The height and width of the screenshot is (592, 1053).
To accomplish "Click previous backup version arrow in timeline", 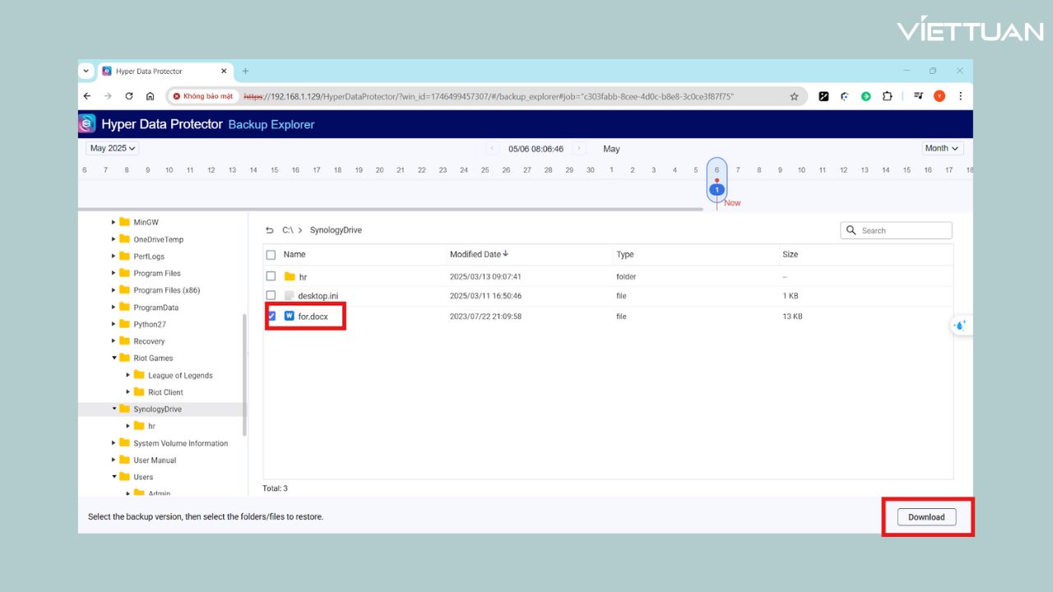I will (x=492, y=149).
